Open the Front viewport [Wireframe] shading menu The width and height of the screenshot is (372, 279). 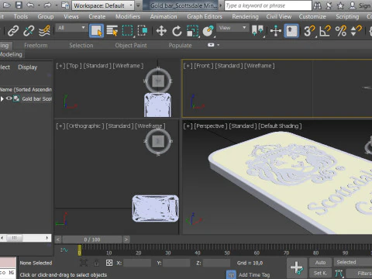point(260,66)
